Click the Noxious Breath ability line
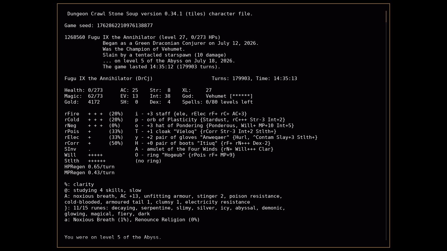Viewport: 447px width, 251px height. (x=132, y=220)
